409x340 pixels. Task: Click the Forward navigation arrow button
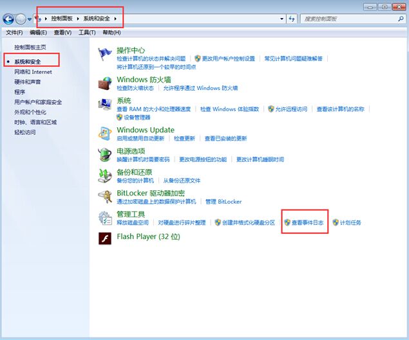(x=21, y=19)
